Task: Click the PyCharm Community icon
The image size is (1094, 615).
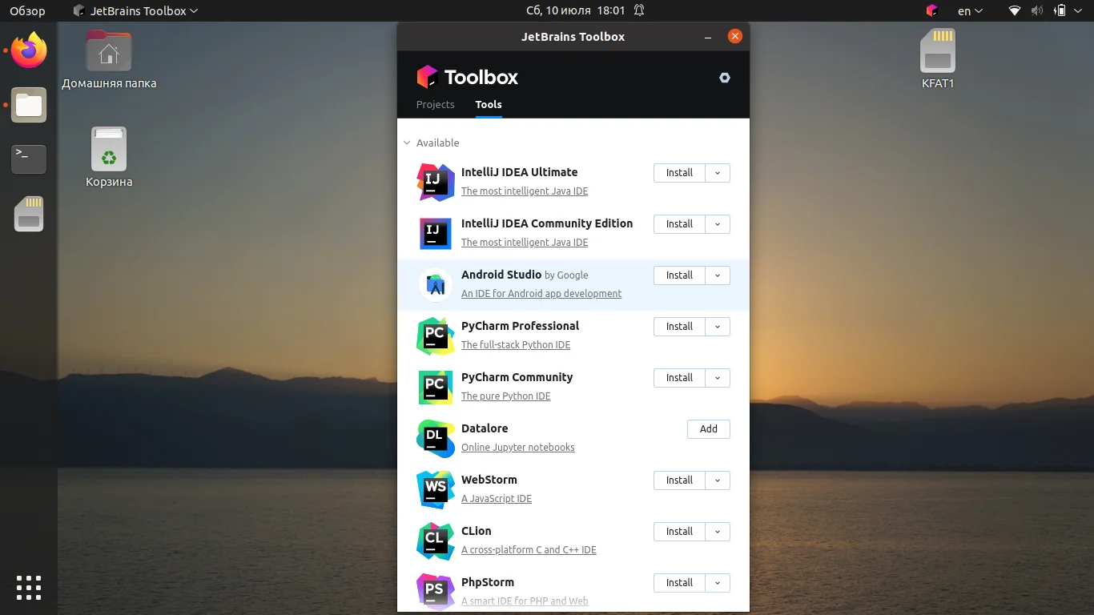Action: click(x=436, y=387)
